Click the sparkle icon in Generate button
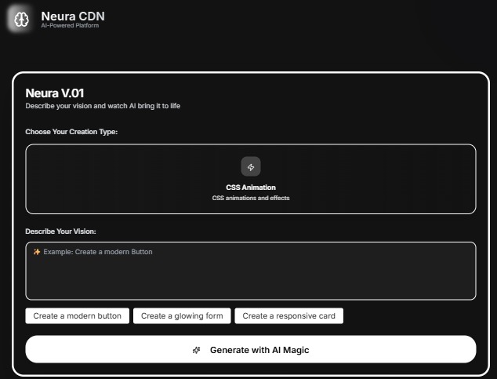This screenshot has height=379, width=497. 197,350
